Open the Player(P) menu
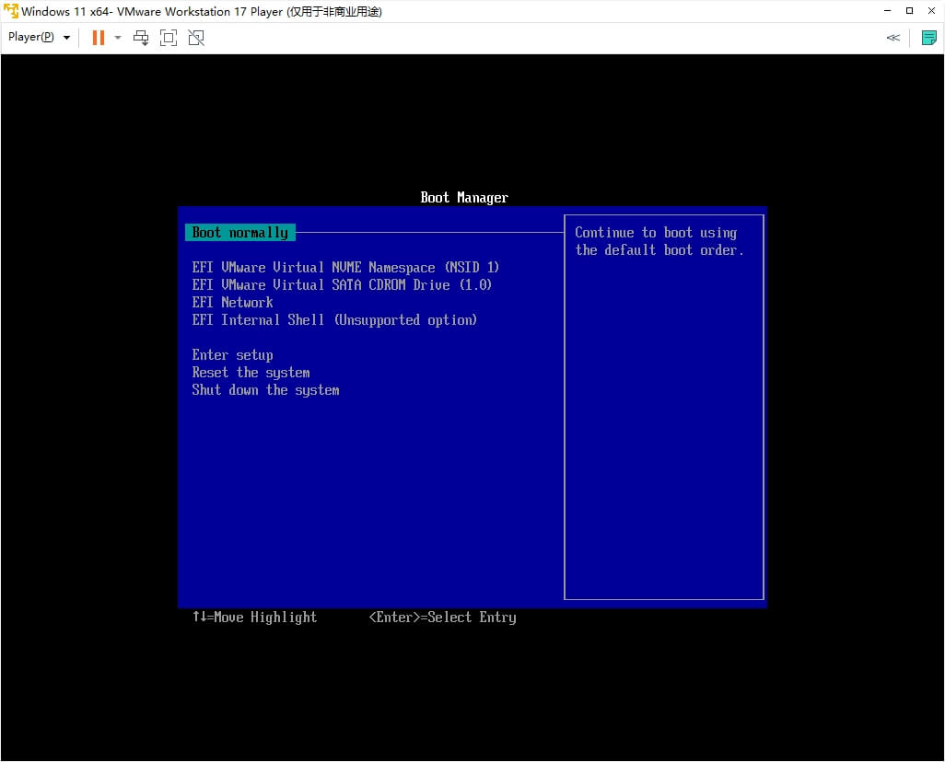The image size is (945, 762). (x=39, y=38)
